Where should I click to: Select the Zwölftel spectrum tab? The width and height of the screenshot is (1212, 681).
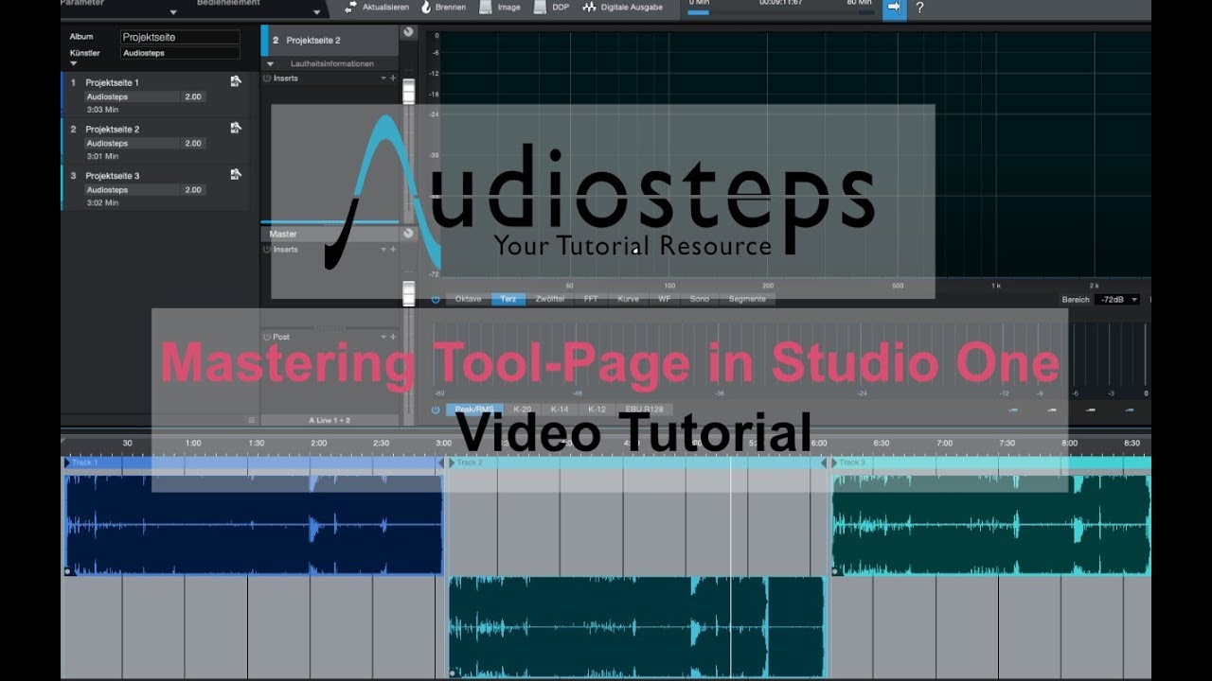(550, 299)
